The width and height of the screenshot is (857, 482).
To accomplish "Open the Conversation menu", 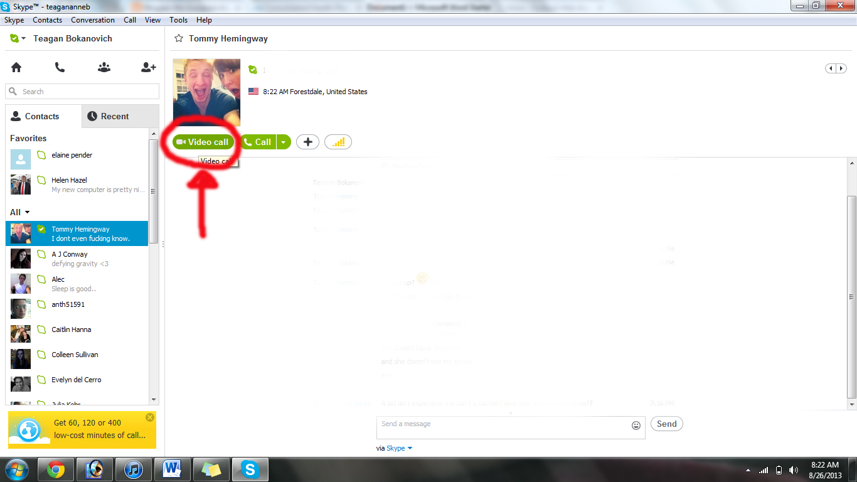I will [x=93, y=20].
